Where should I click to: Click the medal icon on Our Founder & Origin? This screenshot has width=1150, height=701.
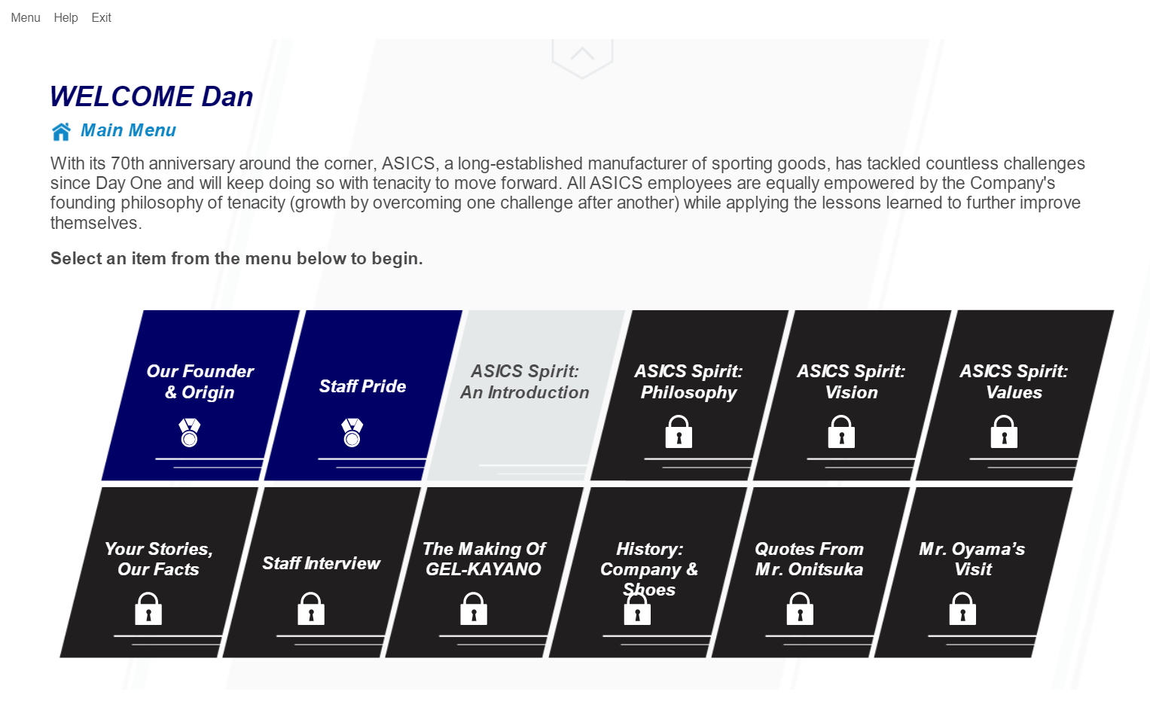tap(189, 433)
